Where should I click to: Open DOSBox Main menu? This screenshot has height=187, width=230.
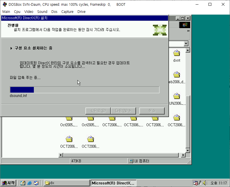6,11
